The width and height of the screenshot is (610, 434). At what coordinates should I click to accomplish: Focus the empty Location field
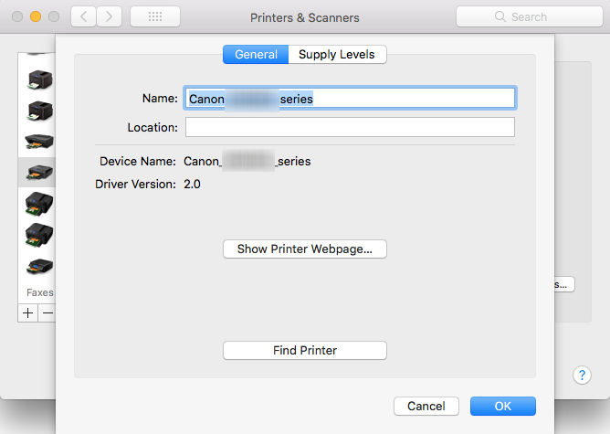350,127
